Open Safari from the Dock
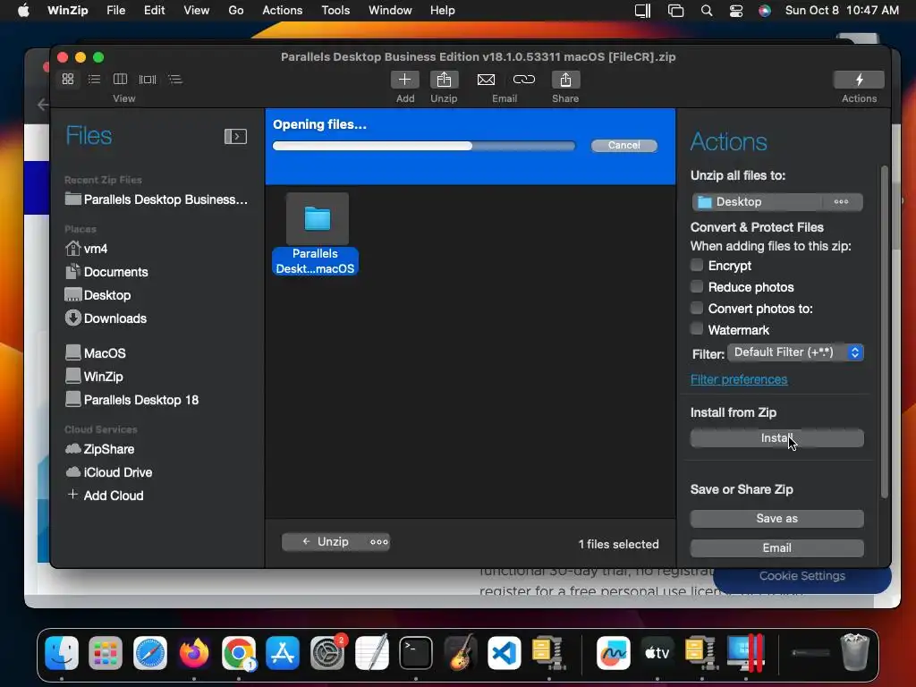Image resolution: width=916 pixels, height=687 pixels. click(150, 652)
